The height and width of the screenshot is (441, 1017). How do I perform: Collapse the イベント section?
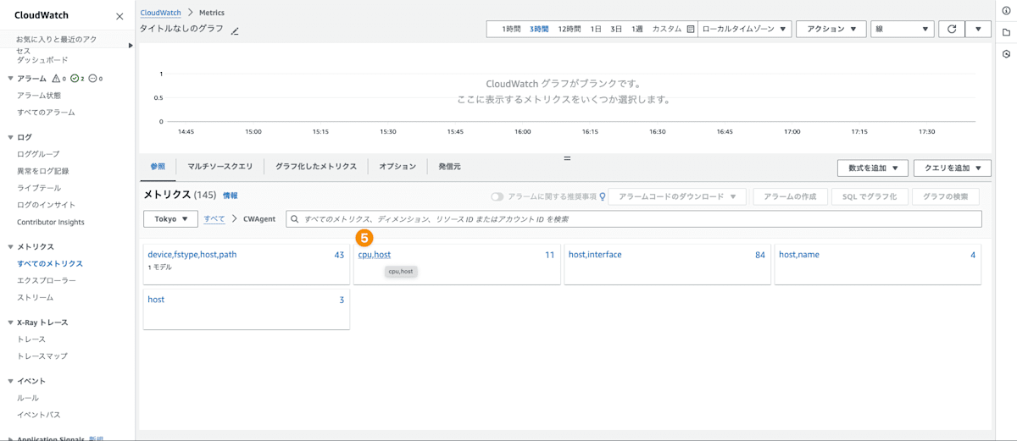pos(10,381)
